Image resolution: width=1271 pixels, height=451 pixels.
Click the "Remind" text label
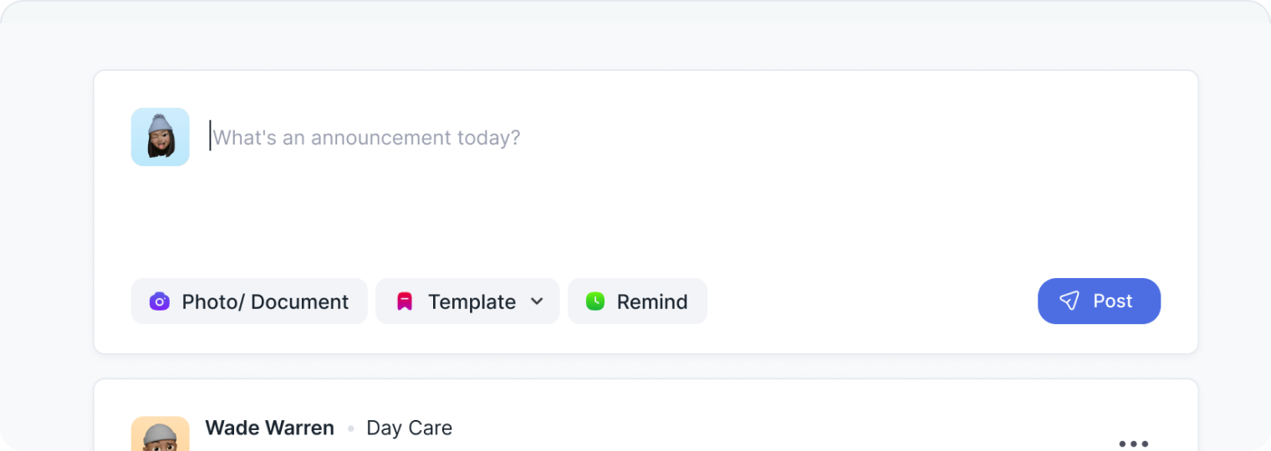point(652,302)
